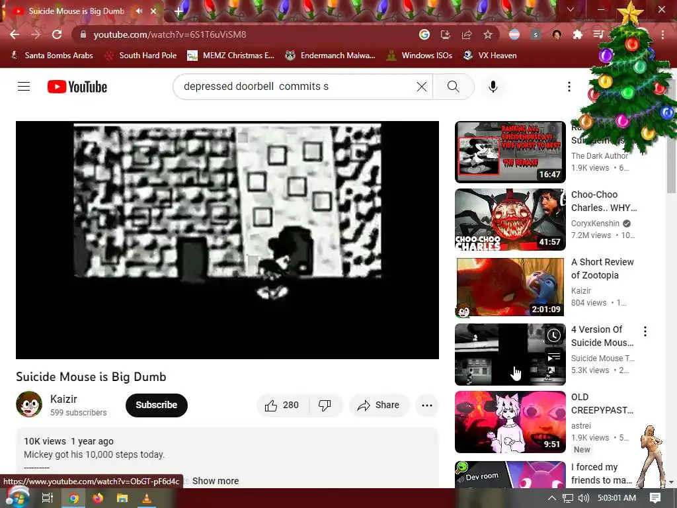The width and height of the screenshot is (677, 508).
Task: Open the YouTube hamburger guide menu
Action: coord(24,87)
